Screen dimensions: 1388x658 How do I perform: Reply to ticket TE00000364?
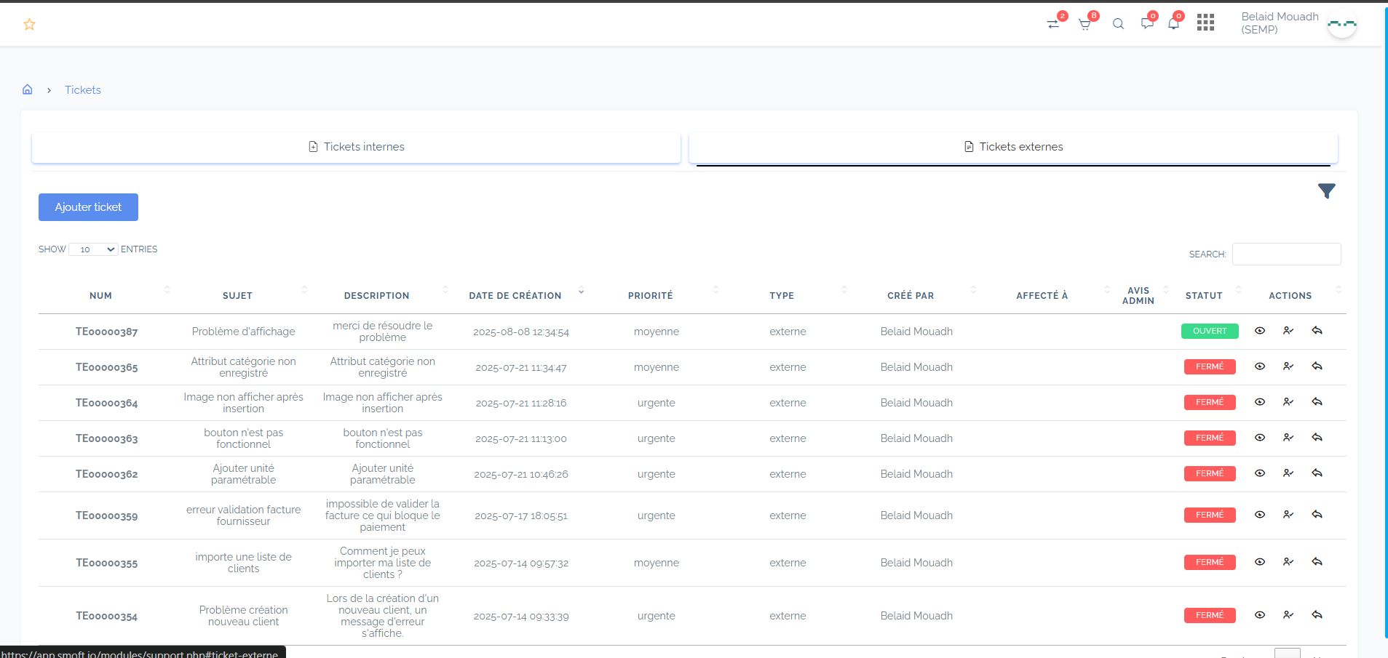[1317, 402]
